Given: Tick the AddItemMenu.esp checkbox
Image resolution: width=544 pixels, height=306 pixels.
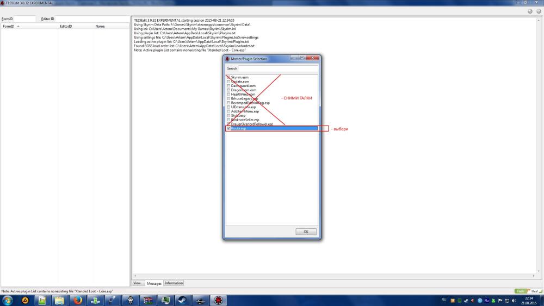Looking at the screenshot, I should (x=228, y=111).
